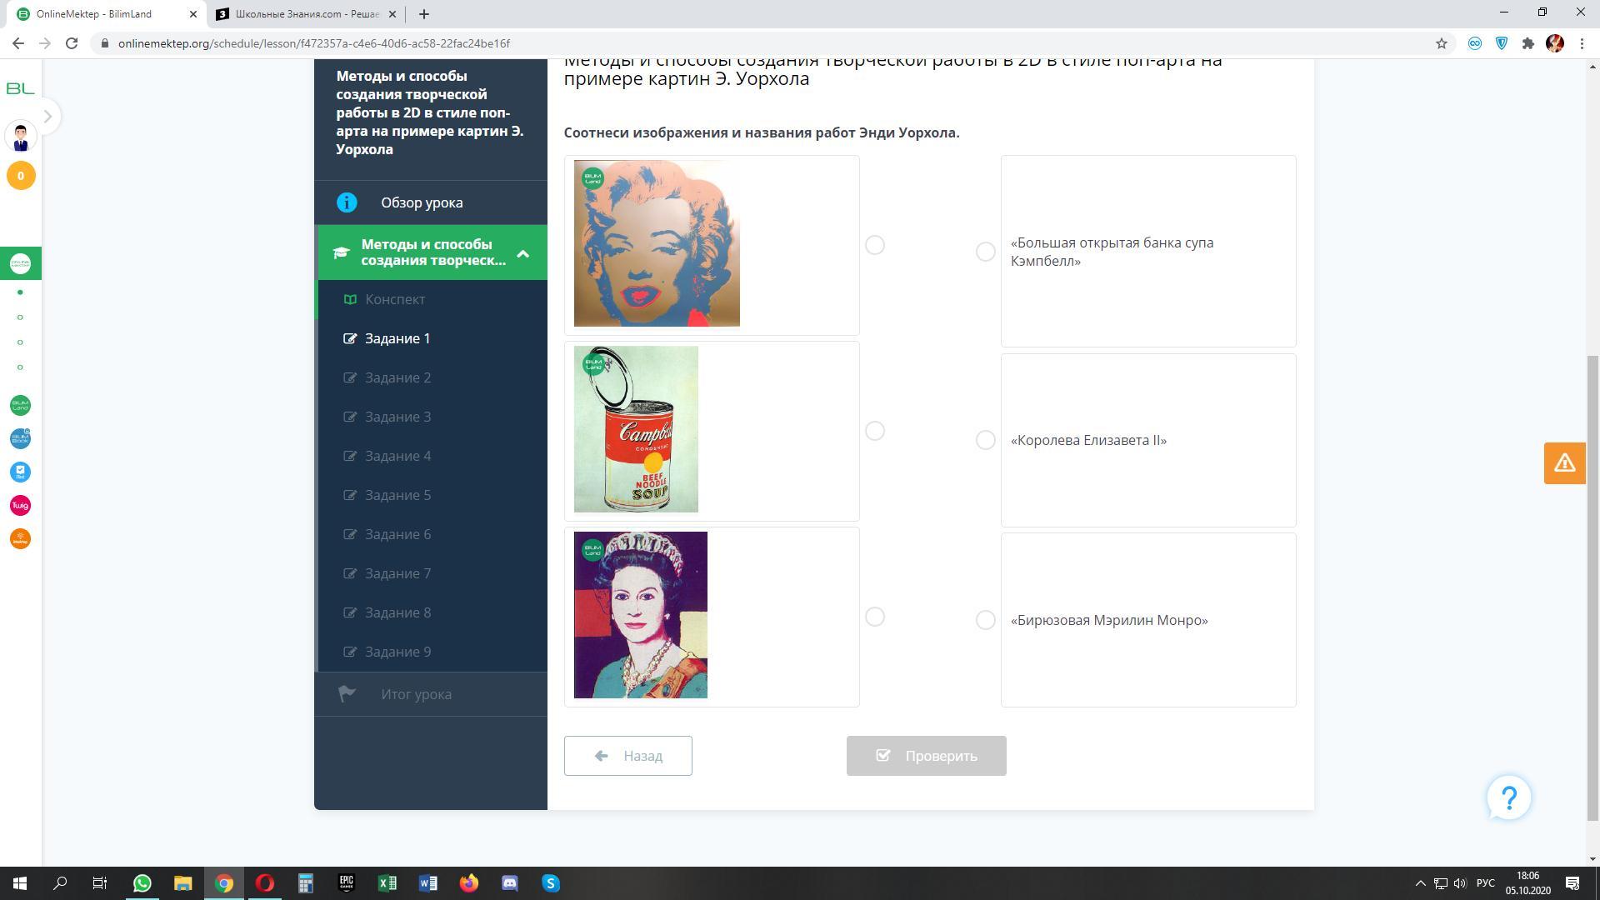Image resolution: width=1600 pixels, height=900 pixels.
Task: Open the blue checklist sidebar icon
Action: point(21,472)
